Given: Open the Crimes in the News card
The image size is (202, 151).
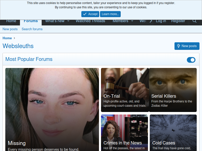Looking at the screenshot, I should 124,133.
